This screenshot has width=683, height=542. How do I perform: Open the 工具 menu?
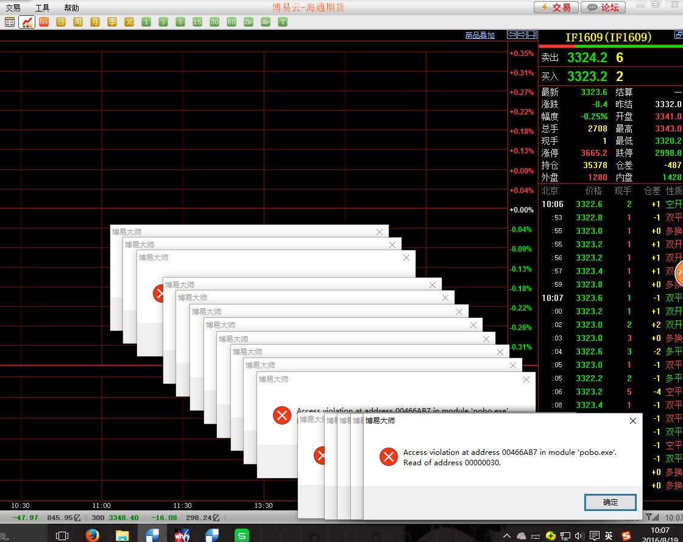pyautogui.click(x=42, y=8)
